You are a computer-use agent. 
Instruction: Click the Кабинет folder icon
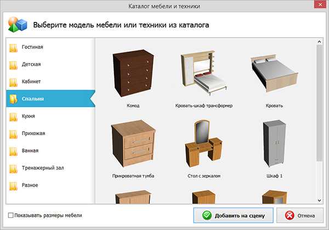[13, 82]
